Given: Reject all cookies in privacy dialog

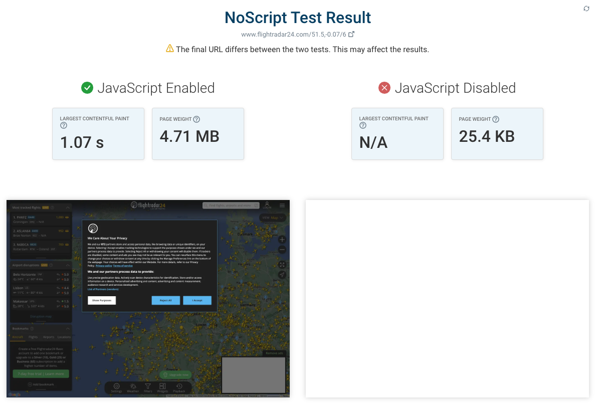Looking at the screenshot, I should click(x=166, y=300).
